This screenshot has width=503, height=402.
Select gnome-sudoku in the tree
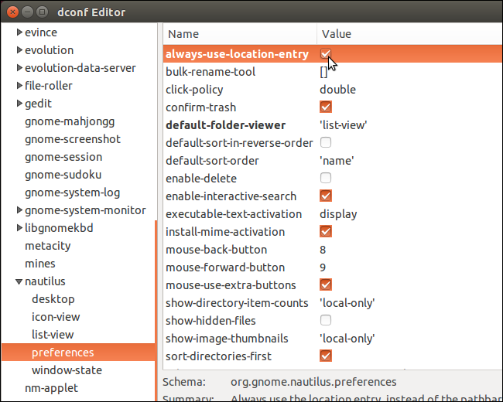coord(63,175)
